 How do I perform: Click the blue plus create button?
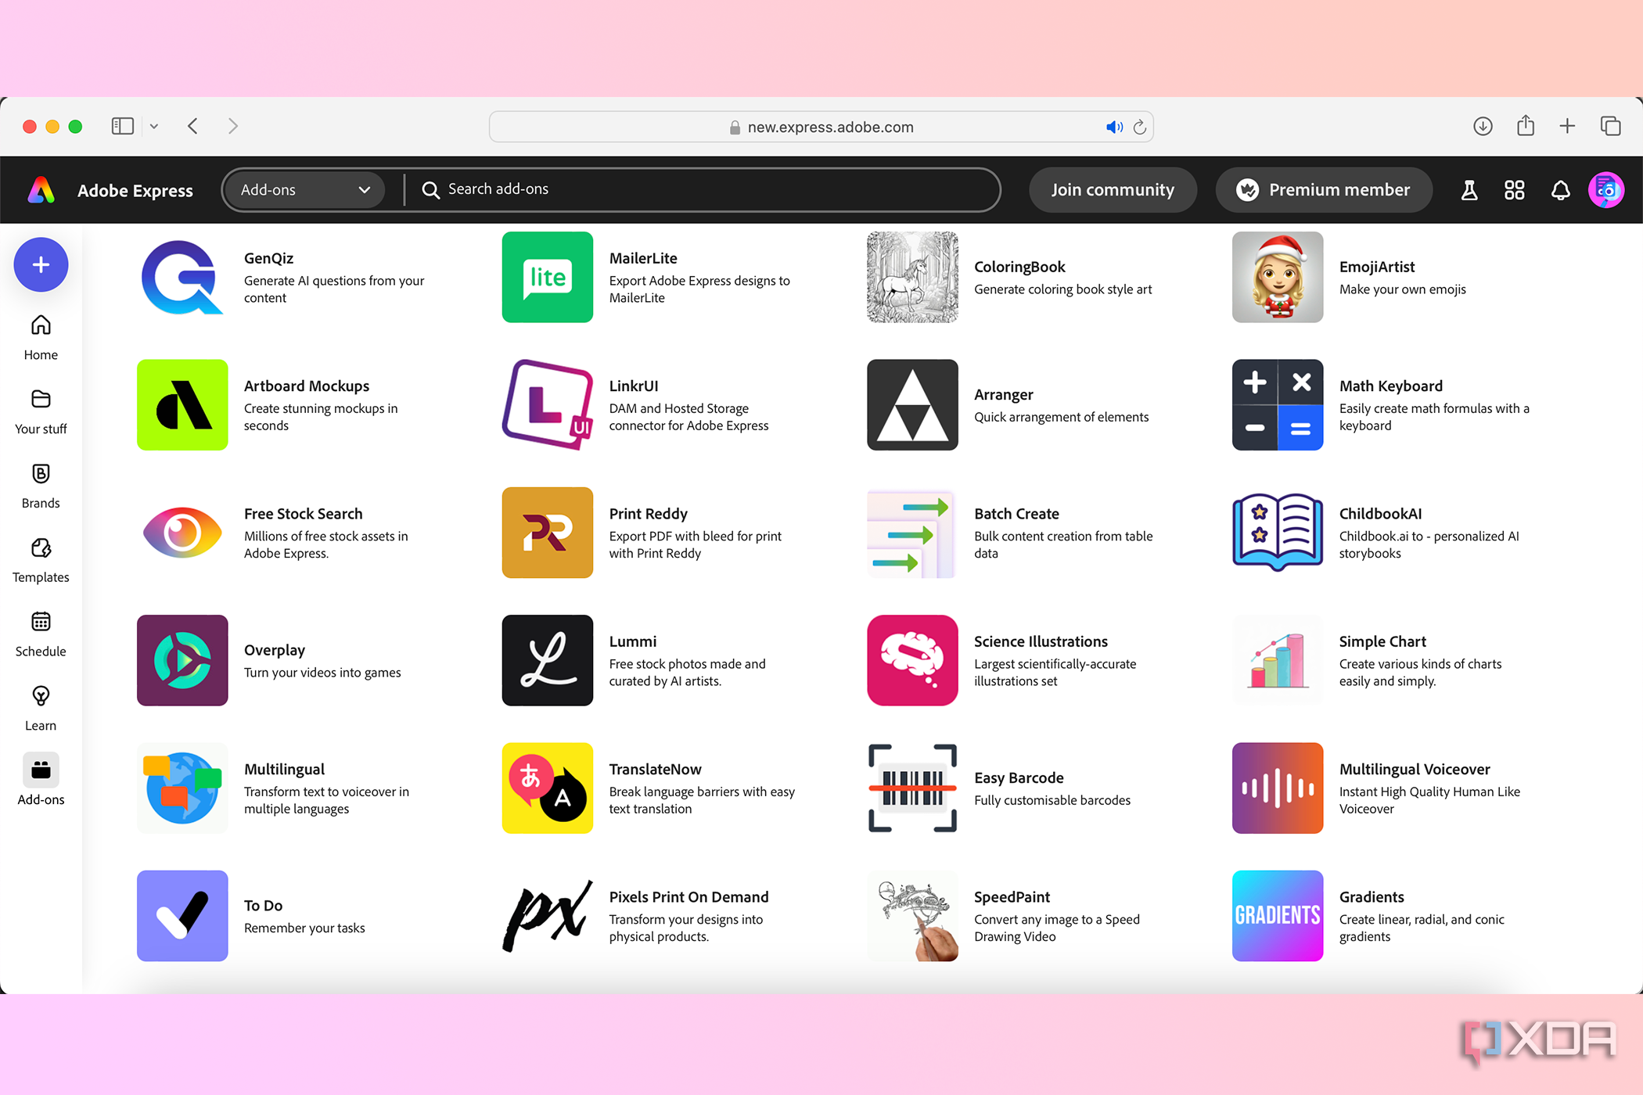click(41, 265)
